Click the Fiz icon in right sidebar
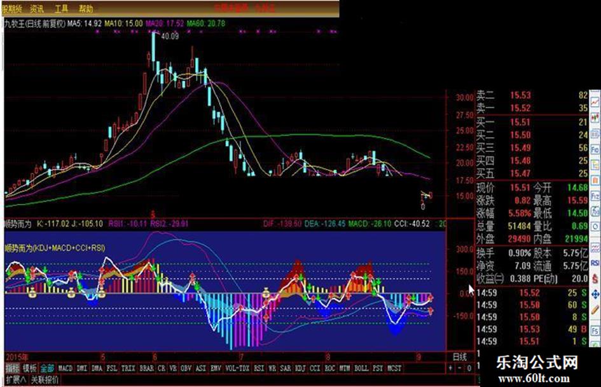601x387 pixels. [x=595, y=196]
